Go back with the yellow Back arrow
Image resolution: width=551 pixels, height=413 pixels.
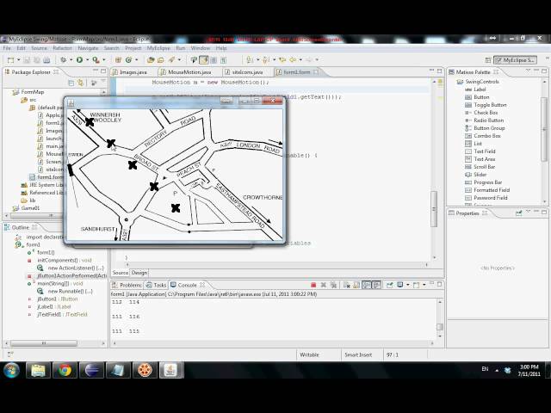click(x=293, y=59)
